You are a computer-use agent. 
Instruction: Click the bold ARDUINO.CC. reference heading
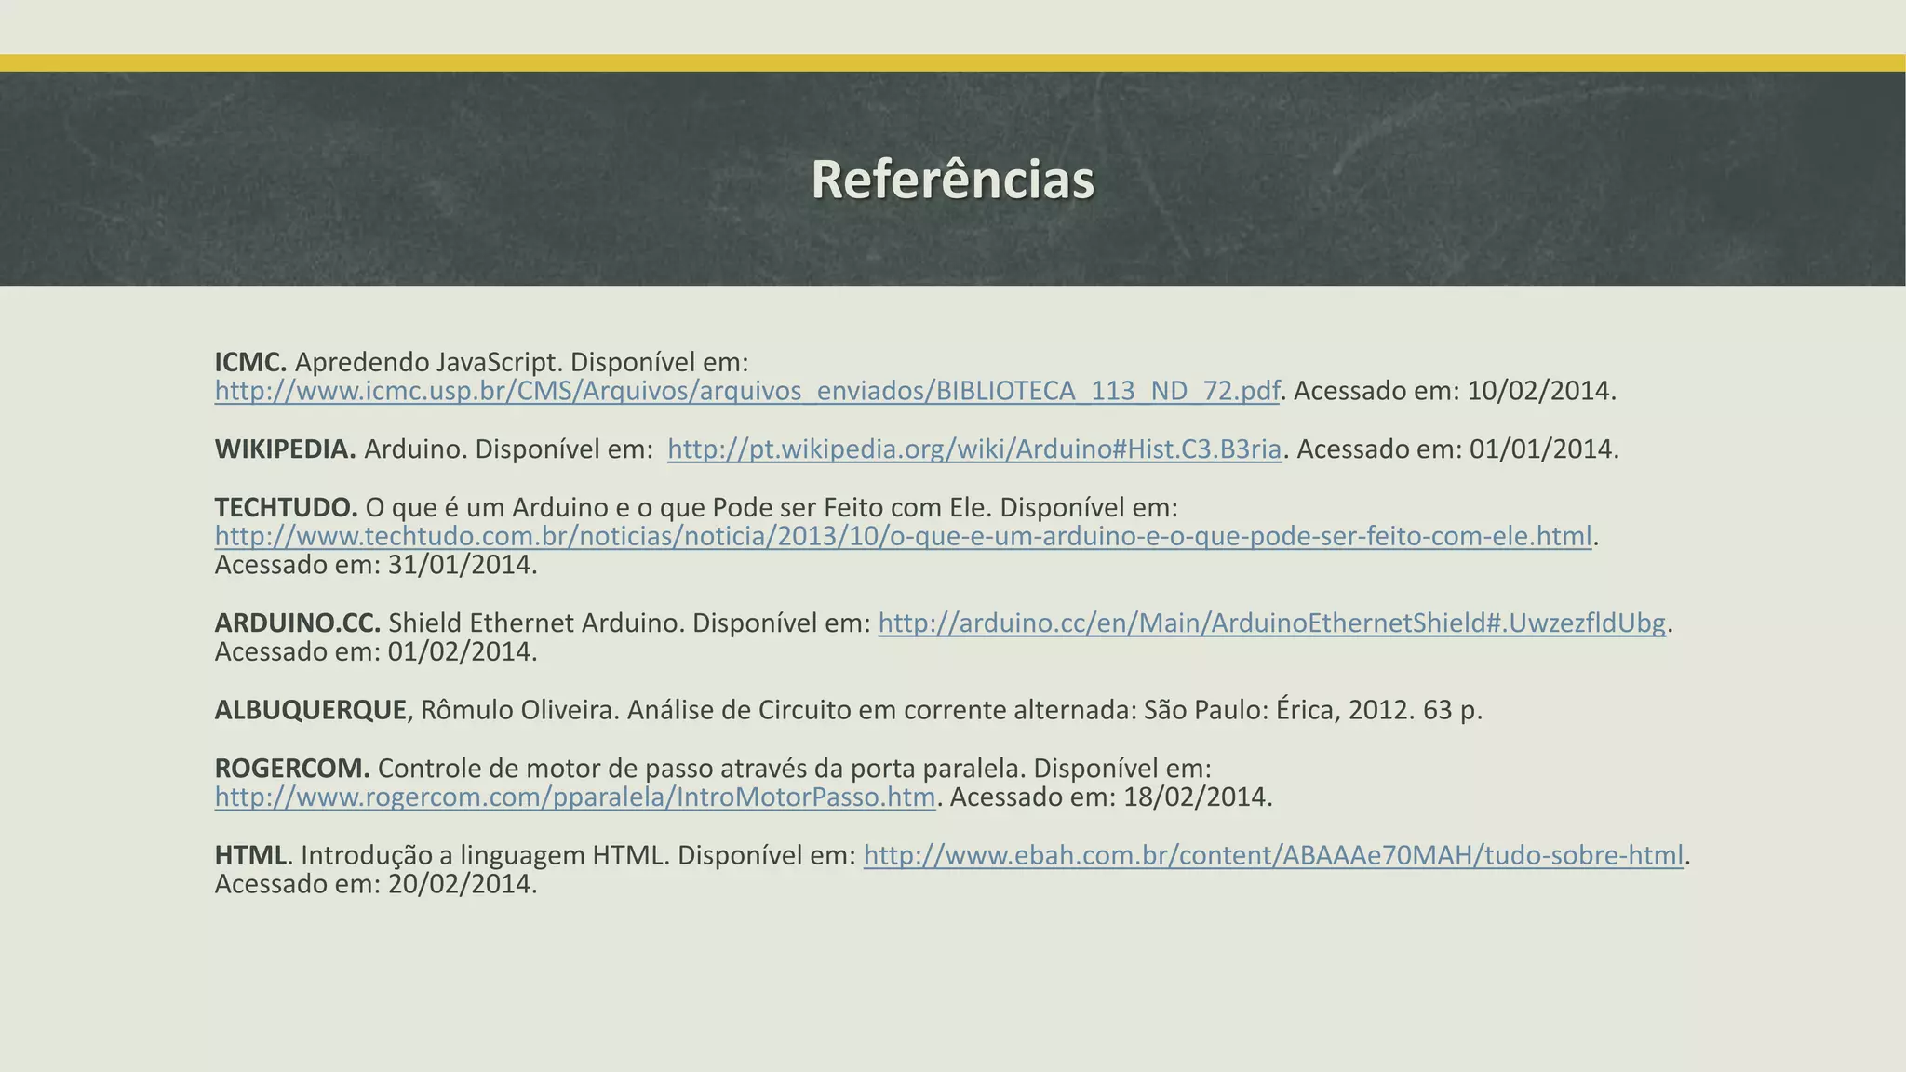pyautogui.click(x=298, y=623)
